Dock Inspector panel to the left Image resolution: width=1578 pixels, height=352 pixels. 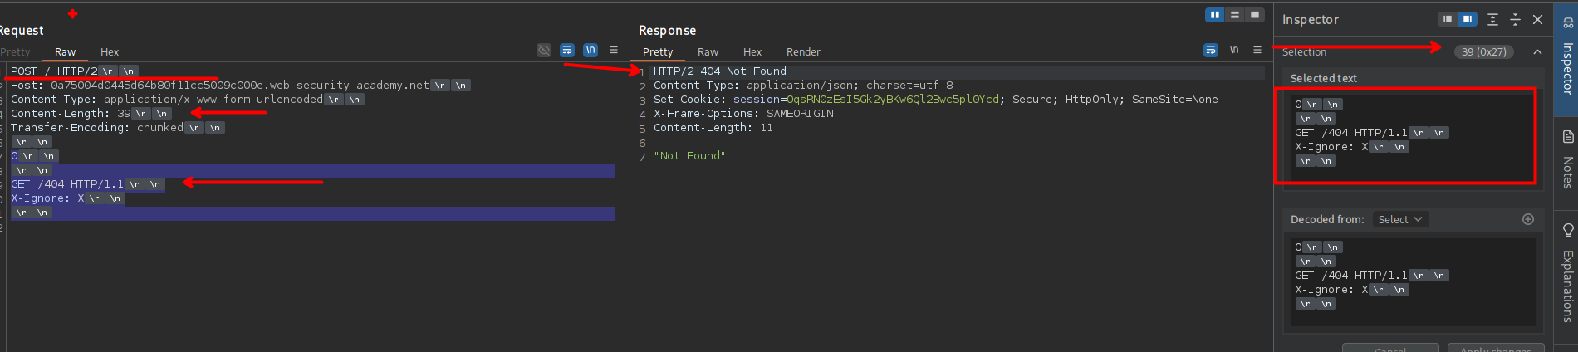pos(1448,19)
